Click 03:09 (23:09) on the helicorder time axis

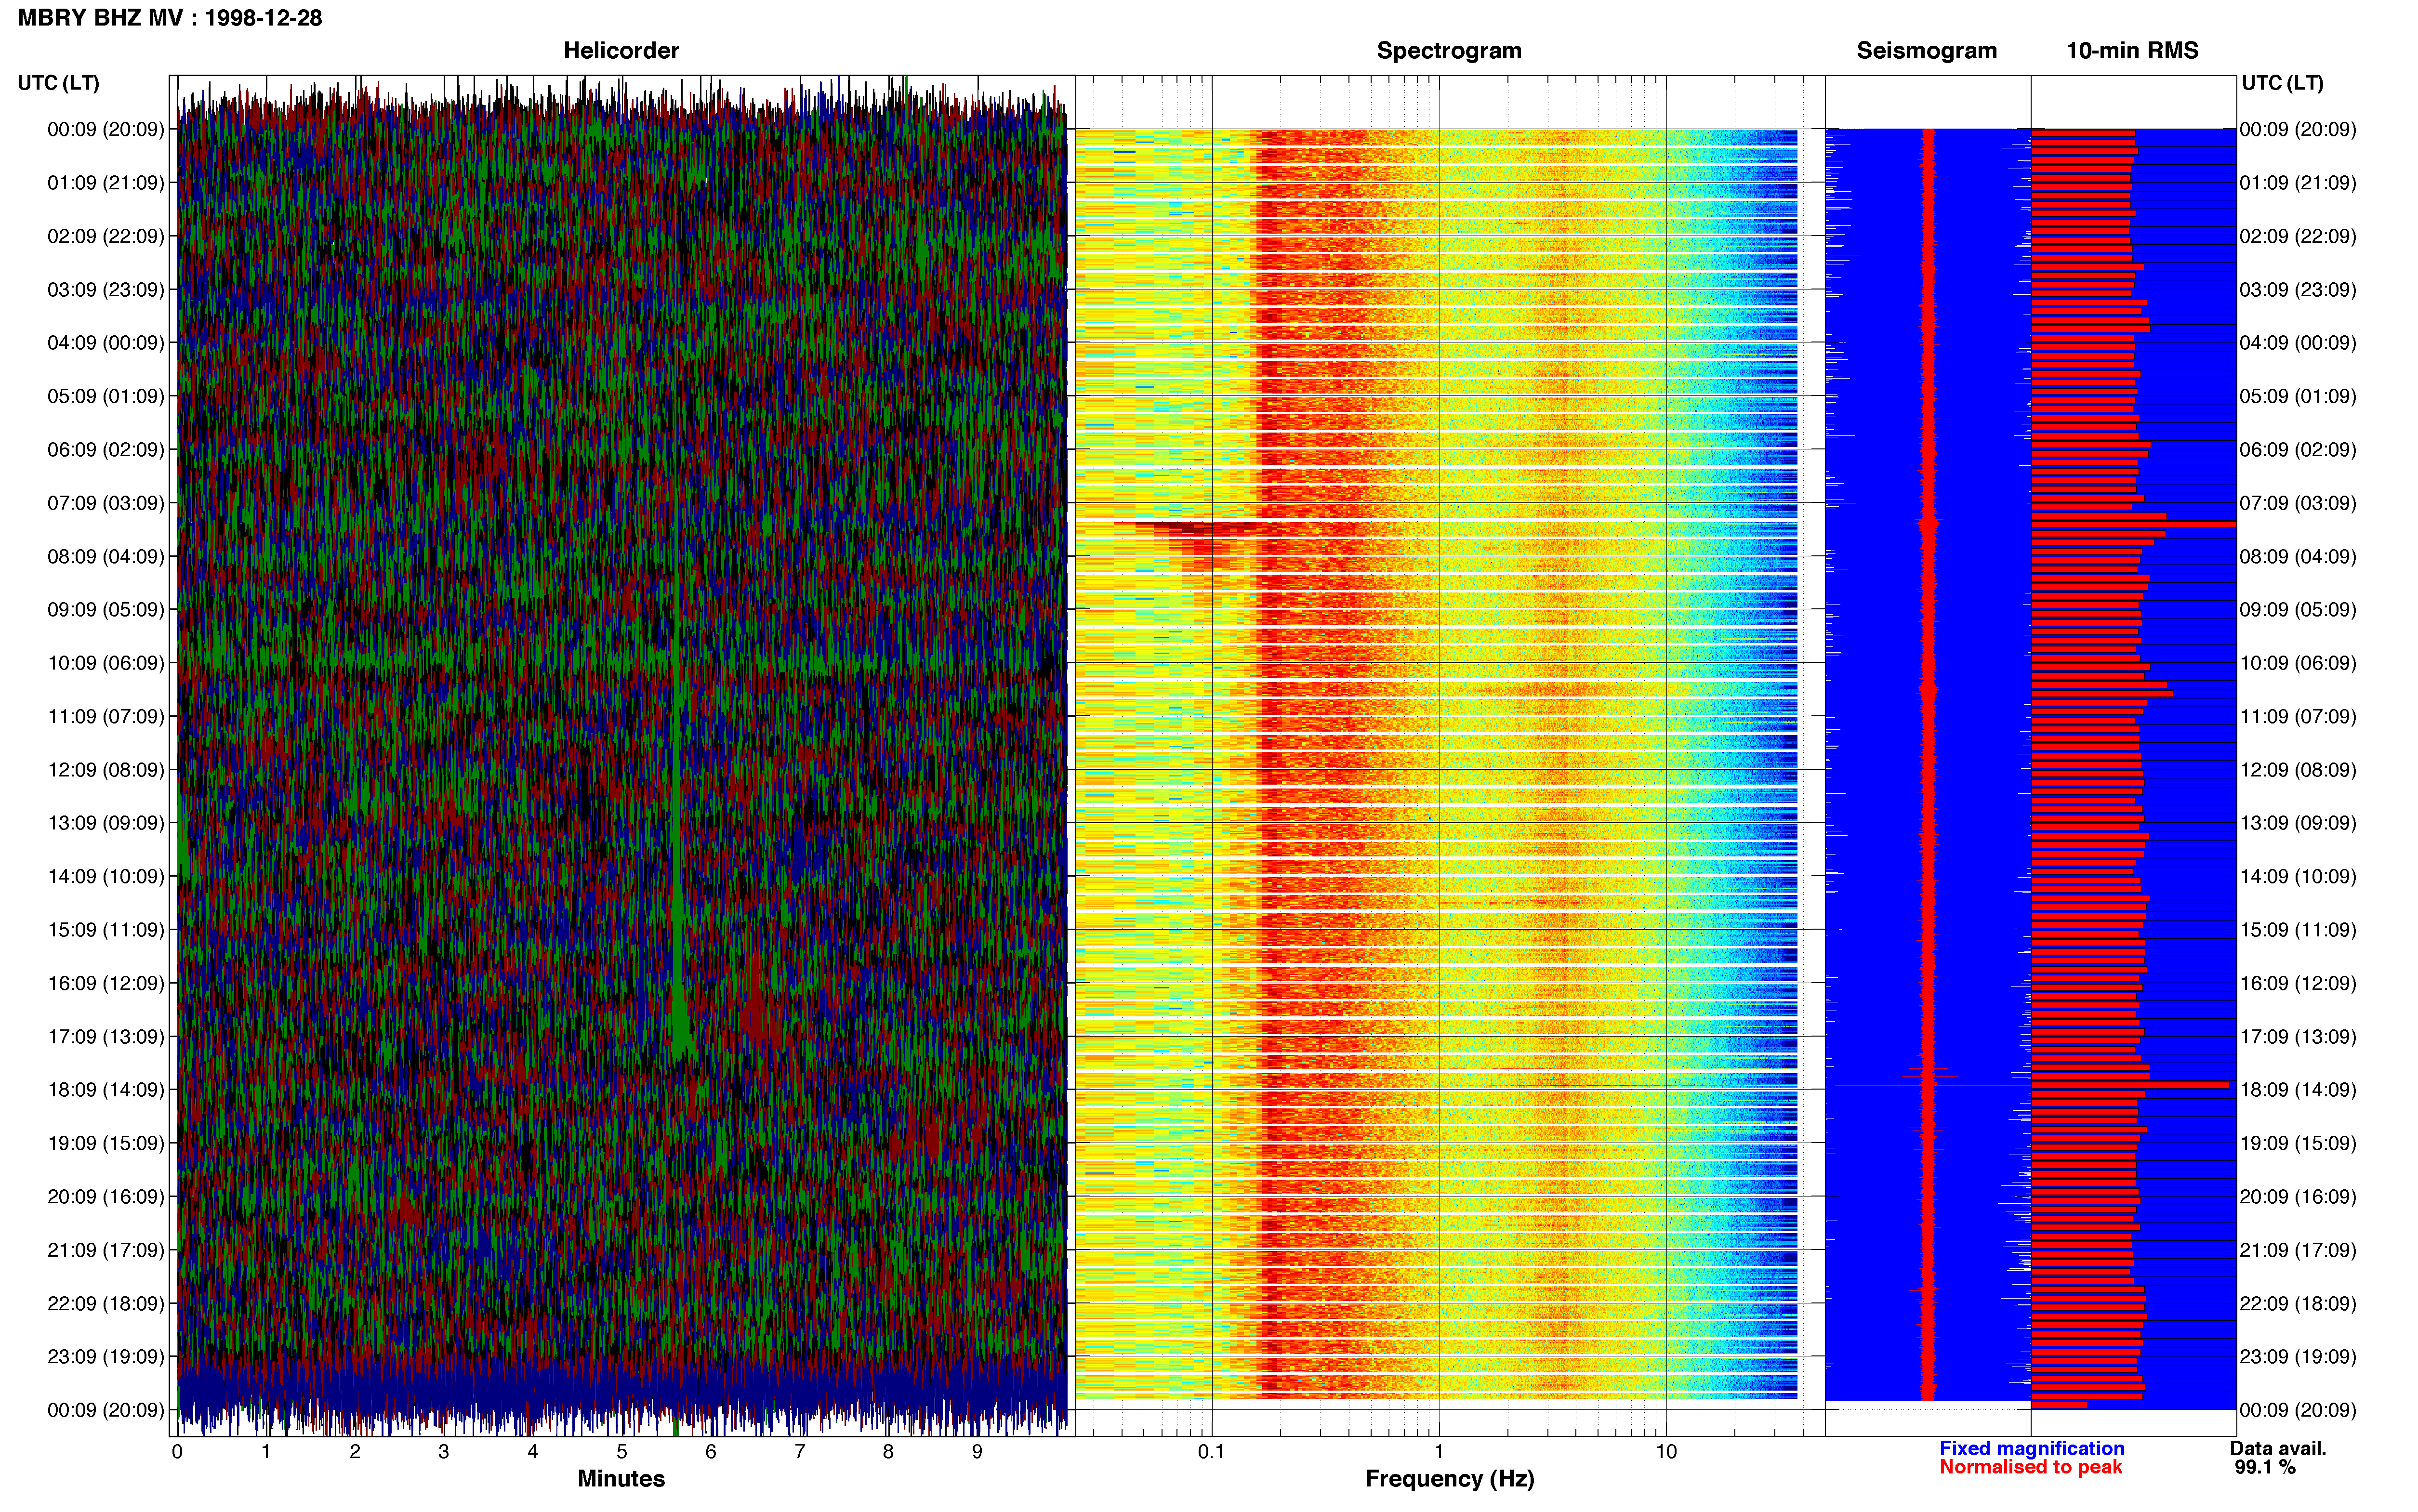106,290
